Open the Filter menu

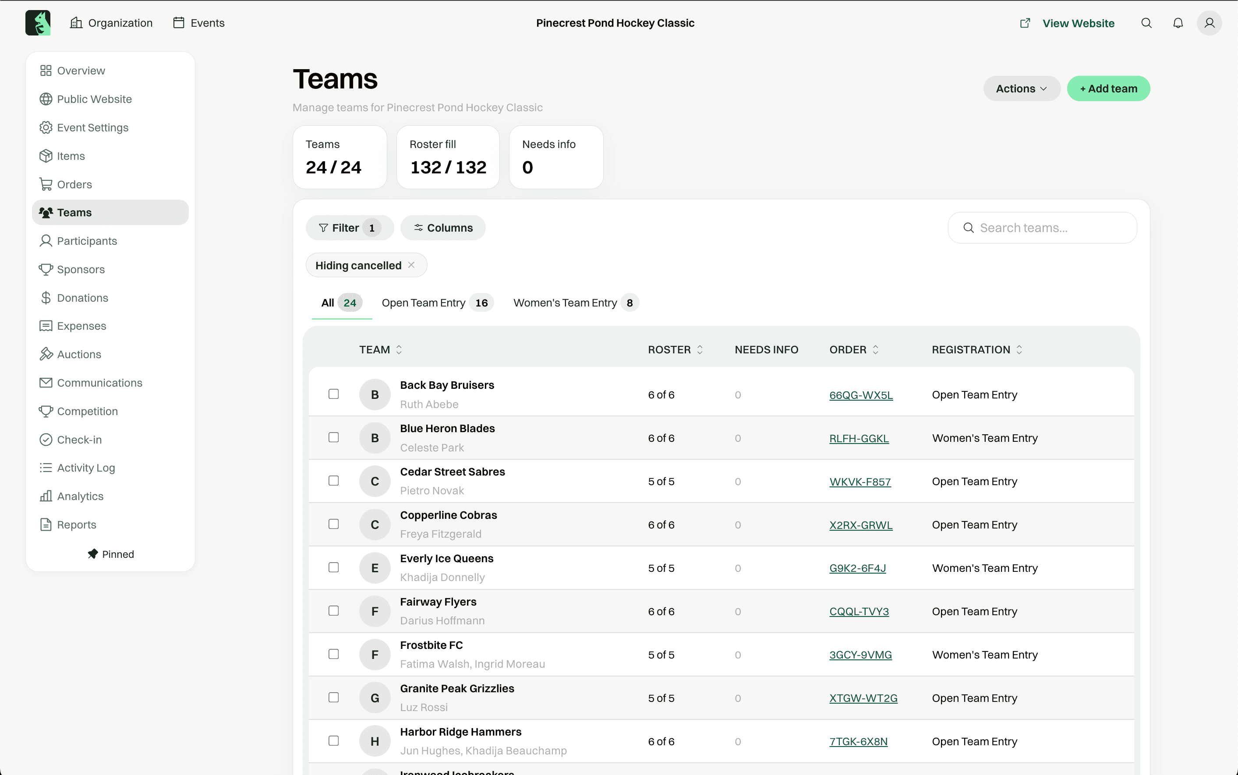[x=350, y=228]
